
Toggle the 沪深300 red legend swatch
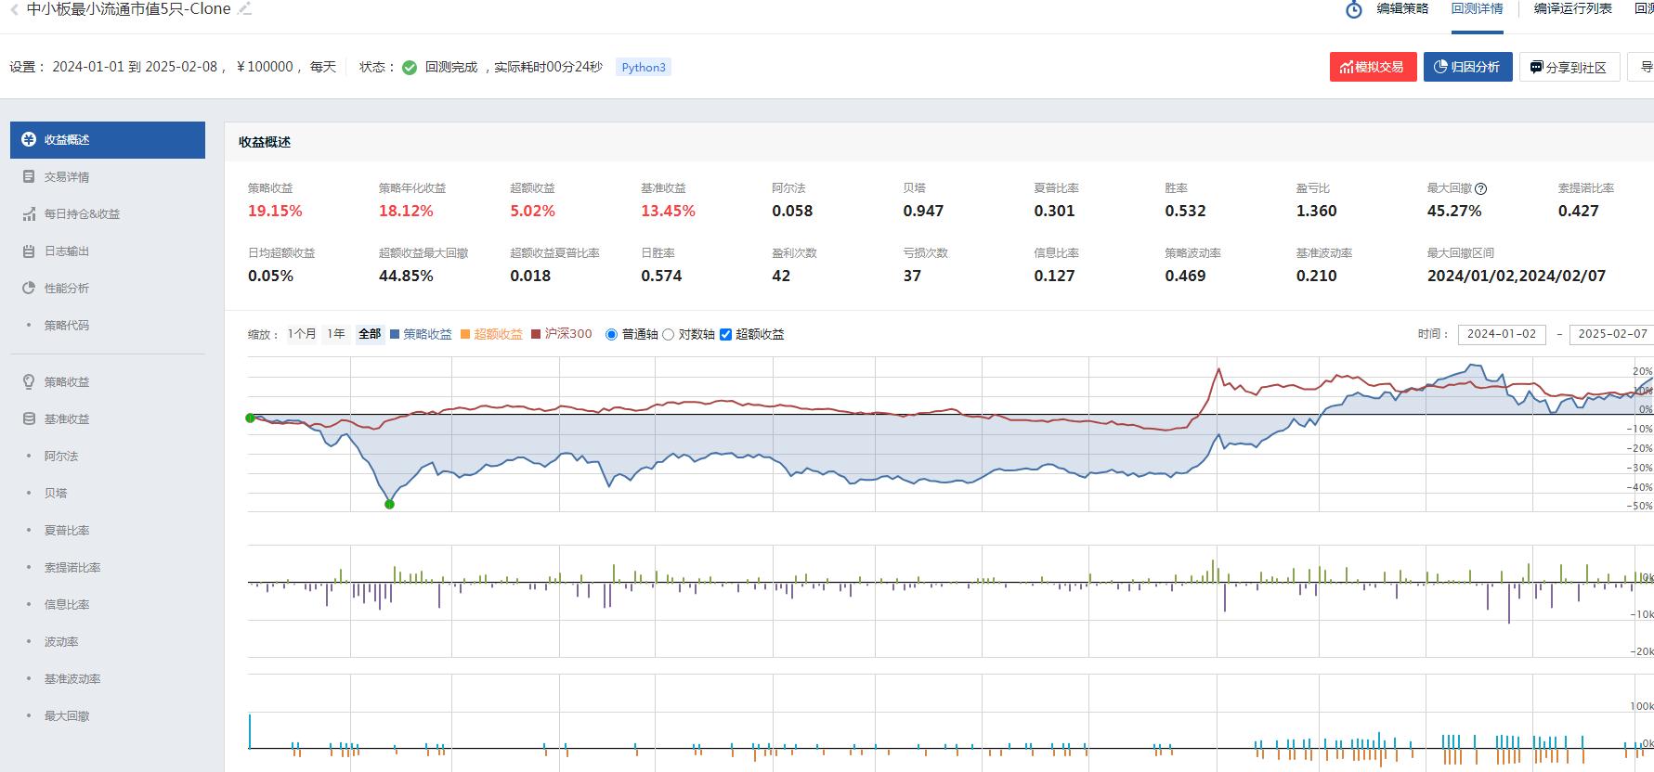[536, 334]
